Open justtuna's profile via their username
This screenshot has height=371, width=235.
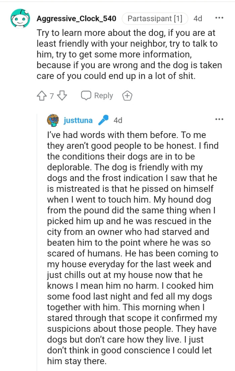[78, 120]
